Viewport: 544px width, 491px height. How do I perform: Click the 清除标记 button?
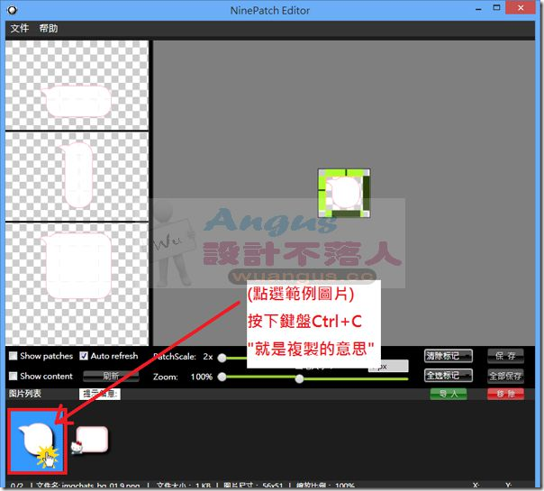449,356
